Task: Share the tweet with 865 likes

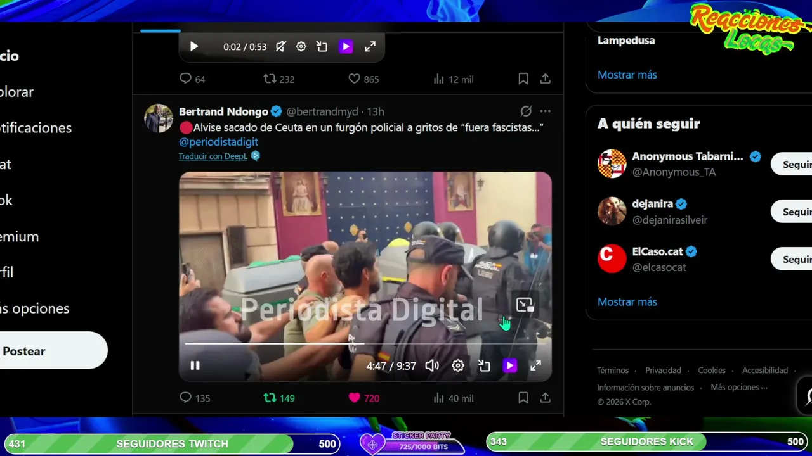Action: pos(545,79)
